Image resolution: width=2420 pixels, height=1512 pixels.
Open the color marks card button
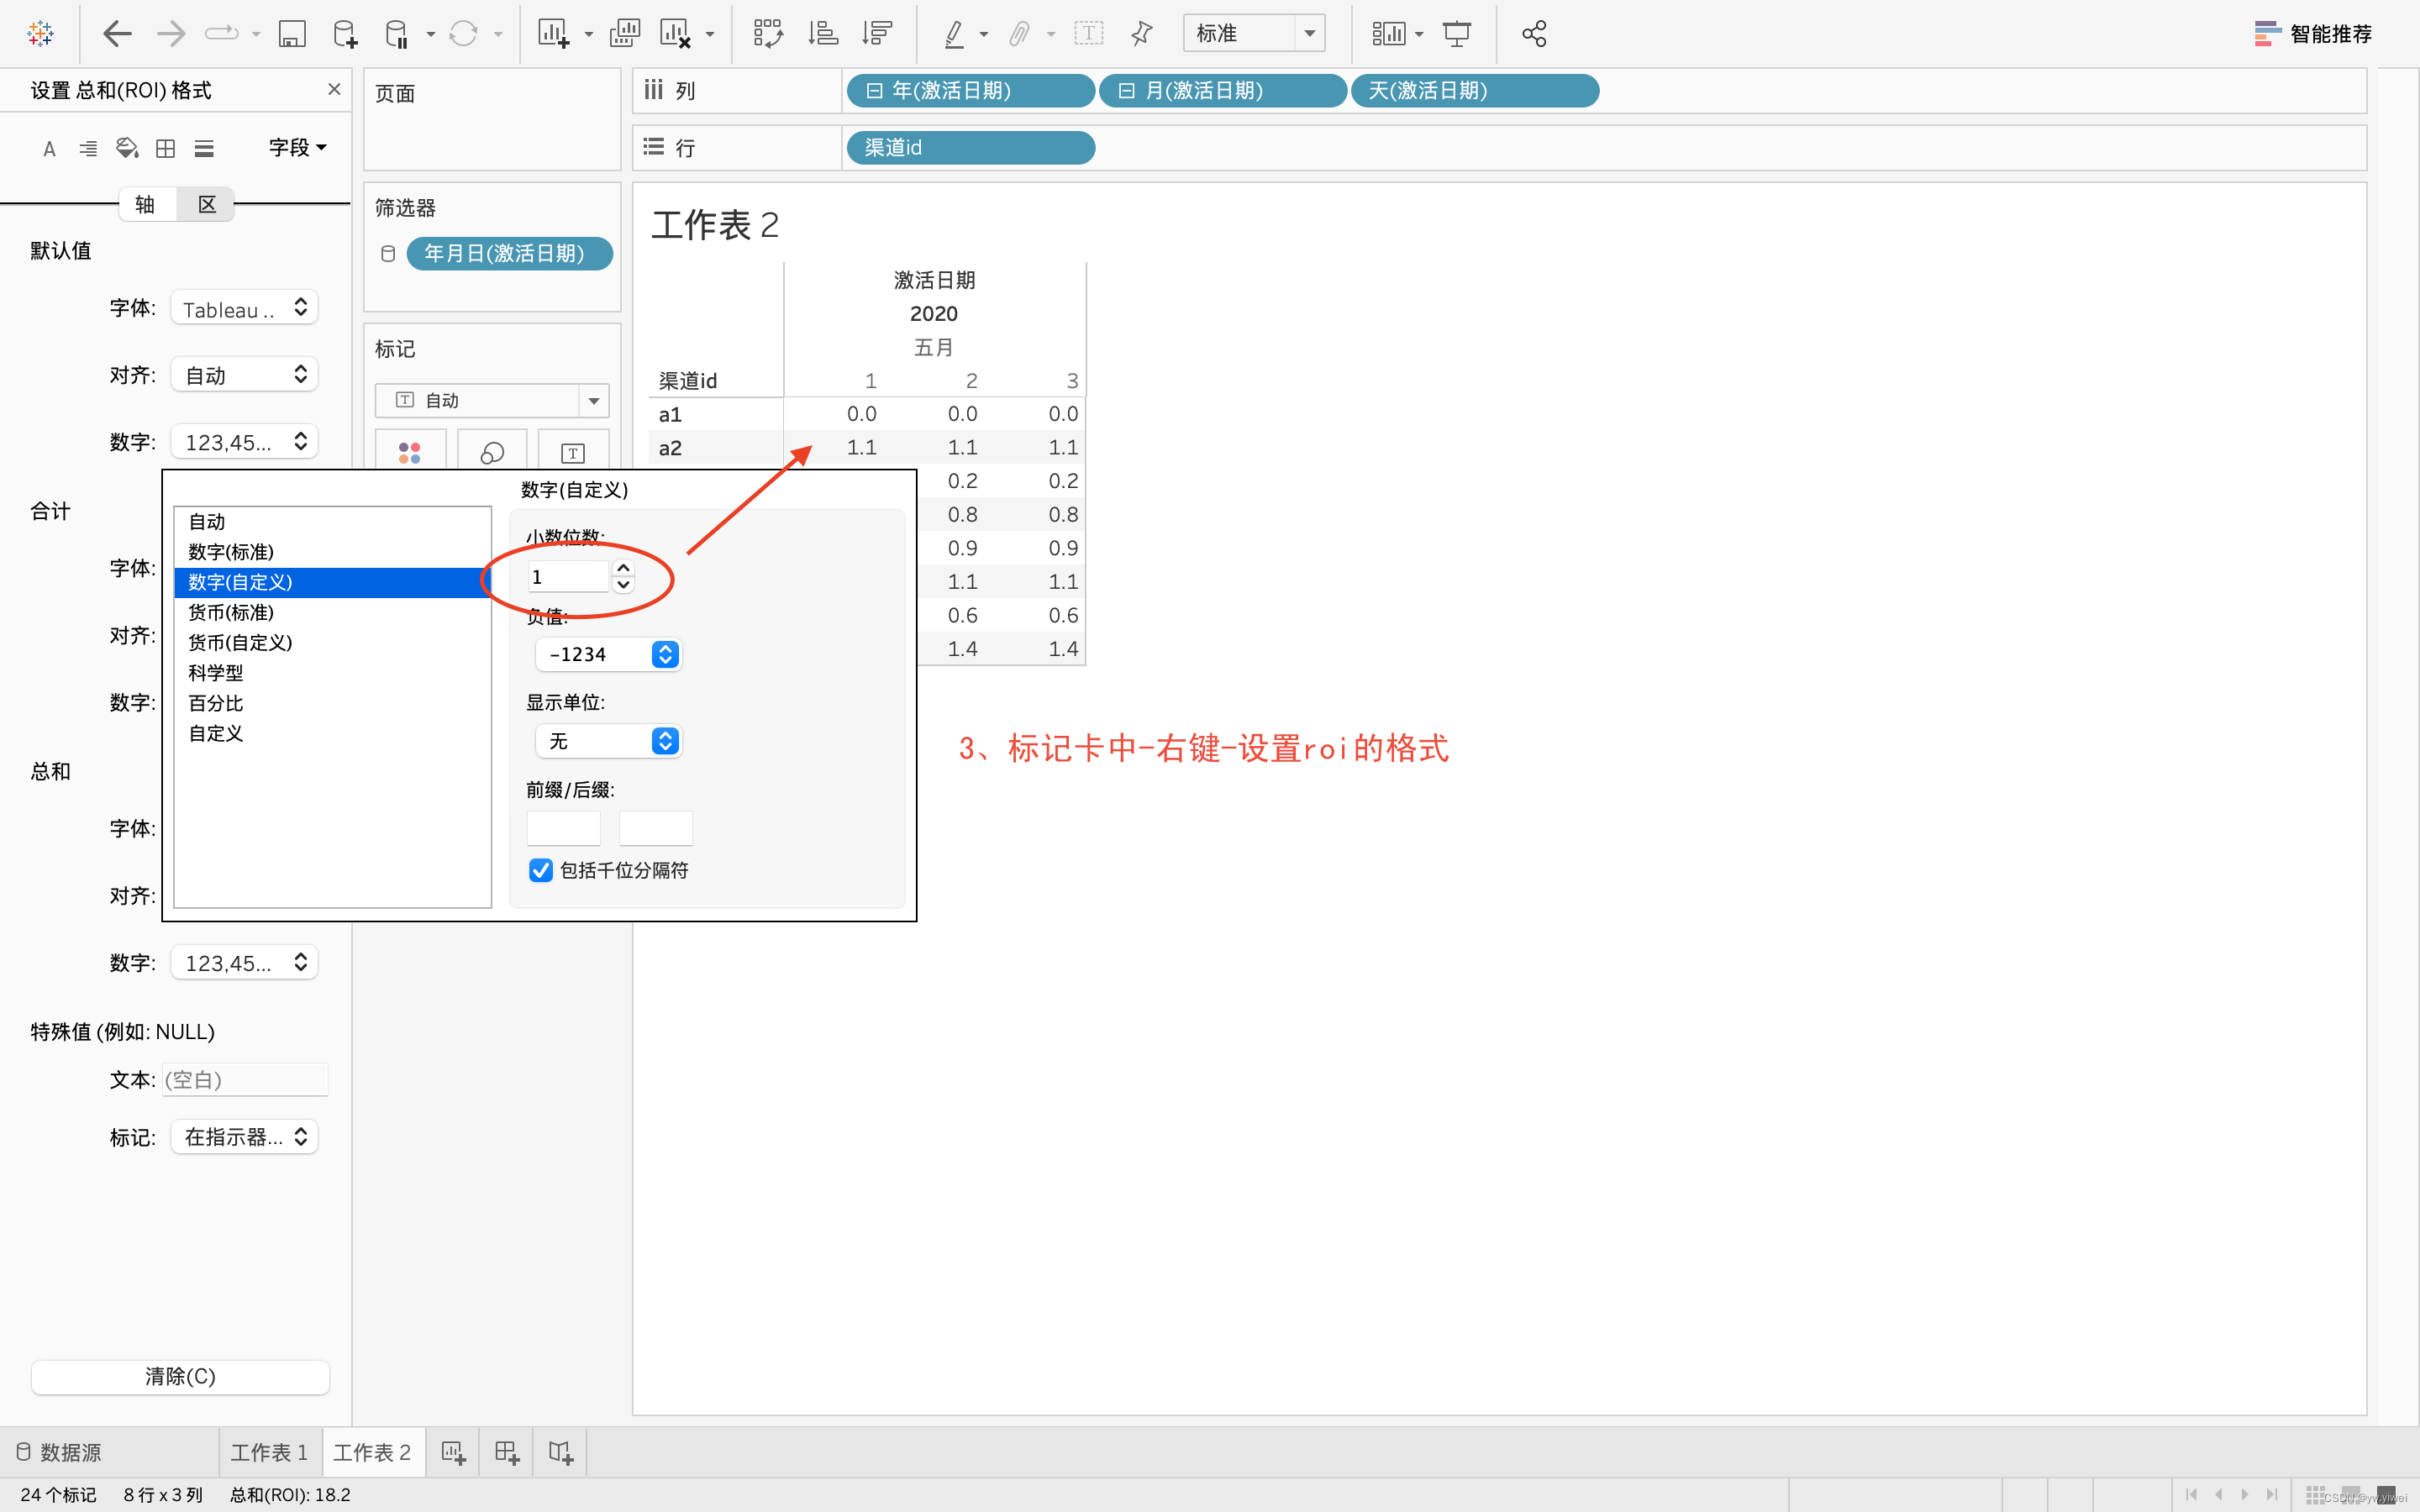[x=410, y=452]
